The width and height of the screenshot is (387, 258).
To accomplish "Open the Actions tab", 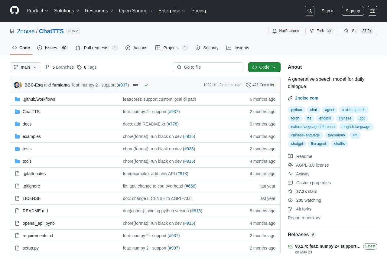I will point(136,48).
